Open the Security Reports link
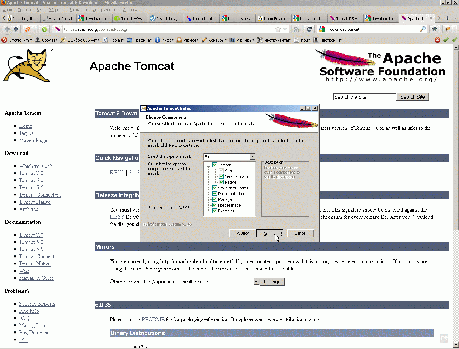 (x=37, y=304)
